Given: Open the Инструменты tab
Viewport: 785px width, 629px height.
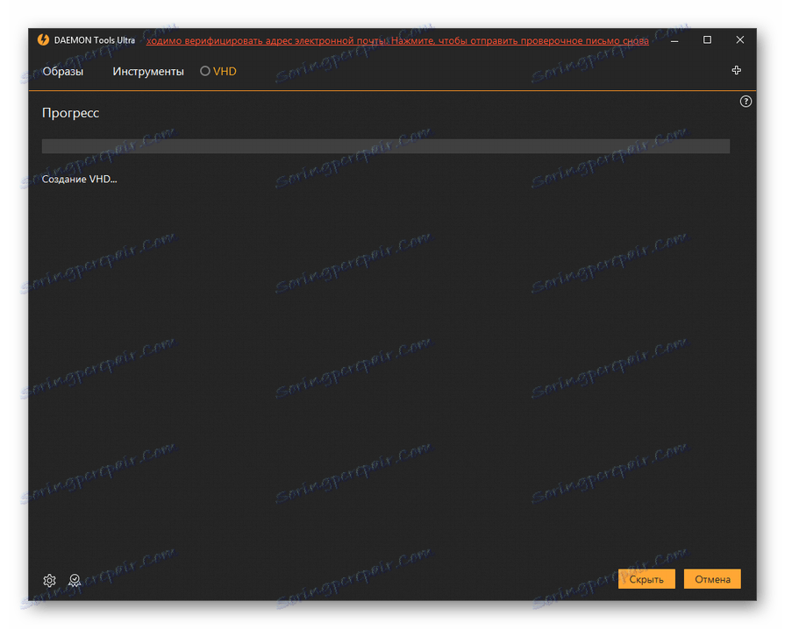Looking at the screenshot, I should 147,72.
